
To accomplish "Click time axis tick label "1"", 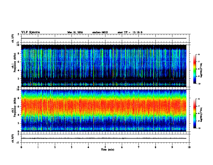I will [x=38, y=147].
